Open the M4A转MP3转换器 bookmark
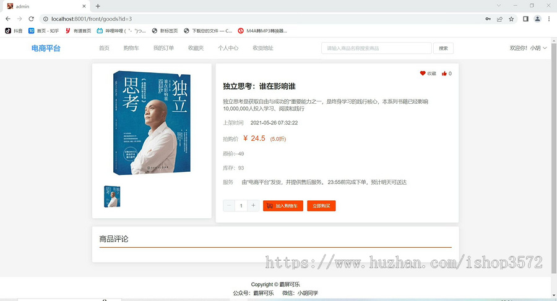557x301 pixels. click(x=262, y=31)
